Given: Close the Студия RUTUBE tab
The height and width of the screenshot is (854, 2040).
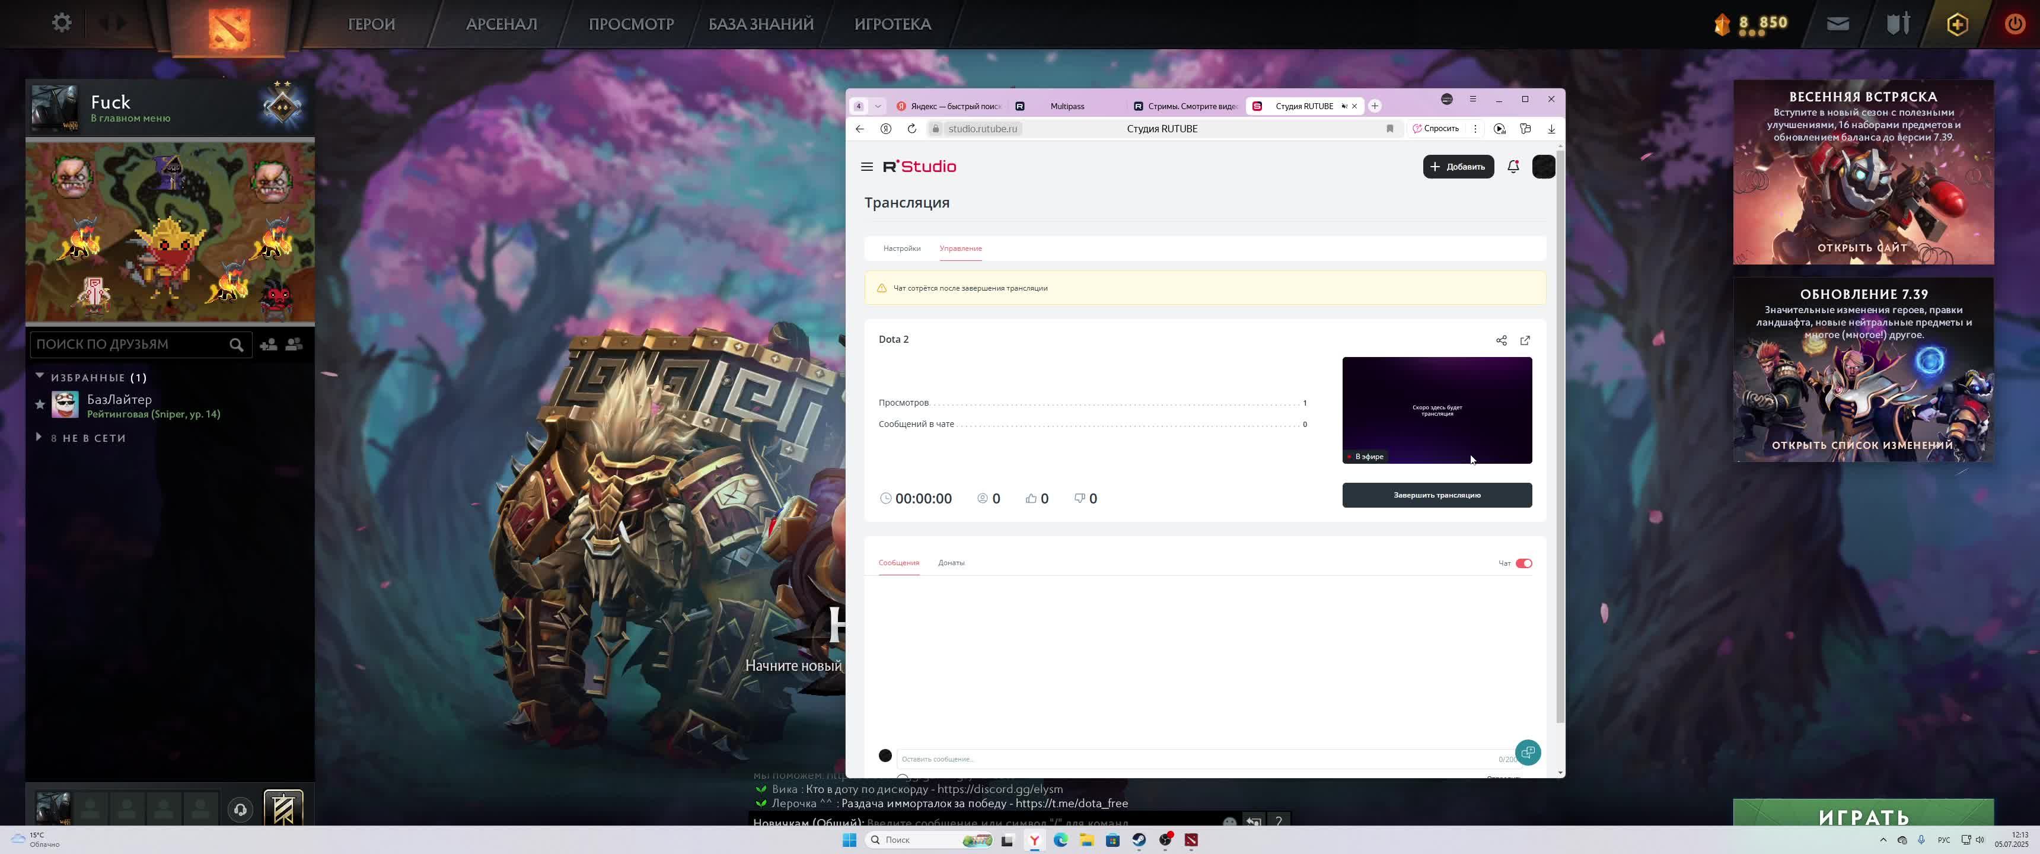Looking at the screenshot, I should coord(1353,106).
